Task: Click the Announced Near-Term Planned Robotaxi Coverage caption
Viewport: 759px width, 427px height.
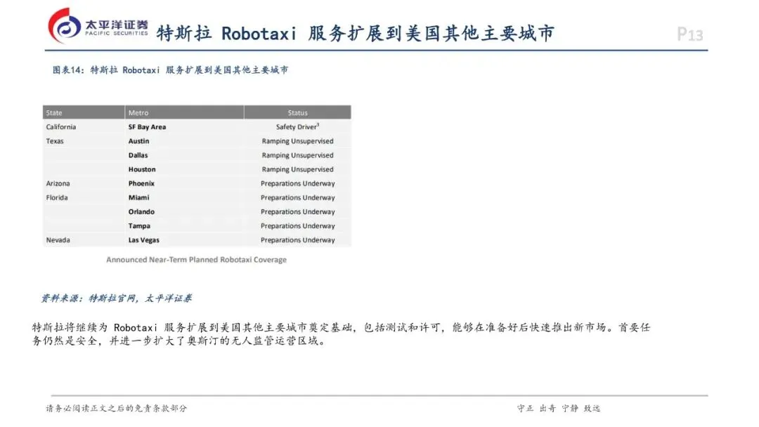Action: point(197,260)
